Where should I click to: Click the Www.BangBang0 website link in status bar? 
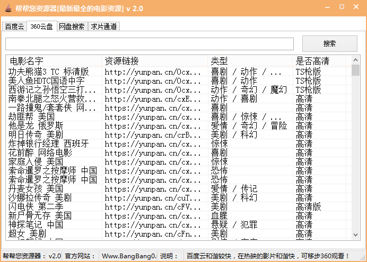tap(129, 256)
